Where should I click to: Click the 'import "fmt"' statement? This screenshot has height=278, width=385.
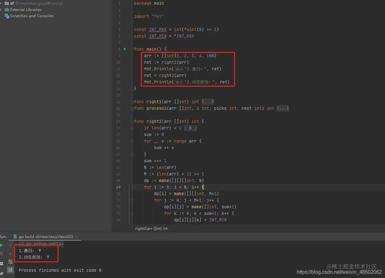point(149,16)
